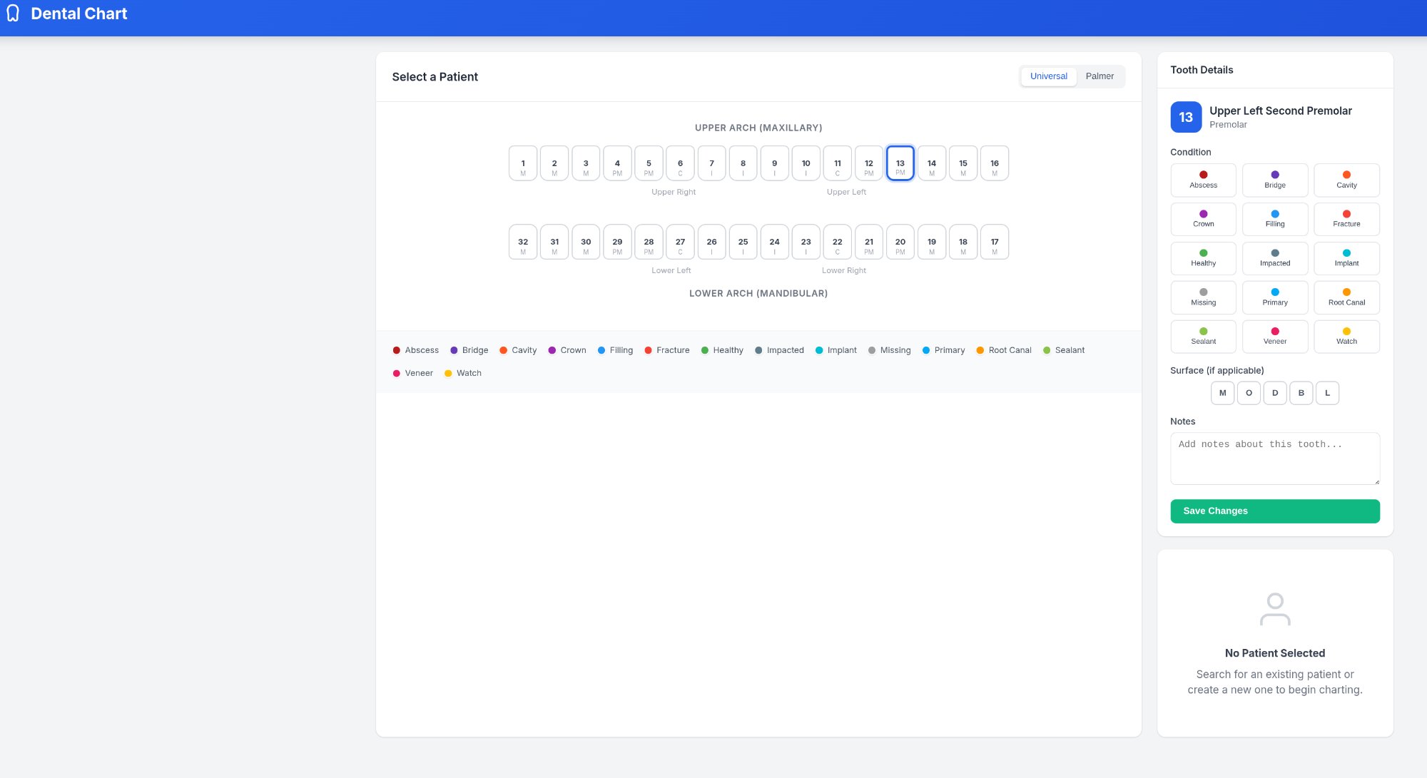
Task: Click the tooth notes text area
Action: [x=1274, y=459]
